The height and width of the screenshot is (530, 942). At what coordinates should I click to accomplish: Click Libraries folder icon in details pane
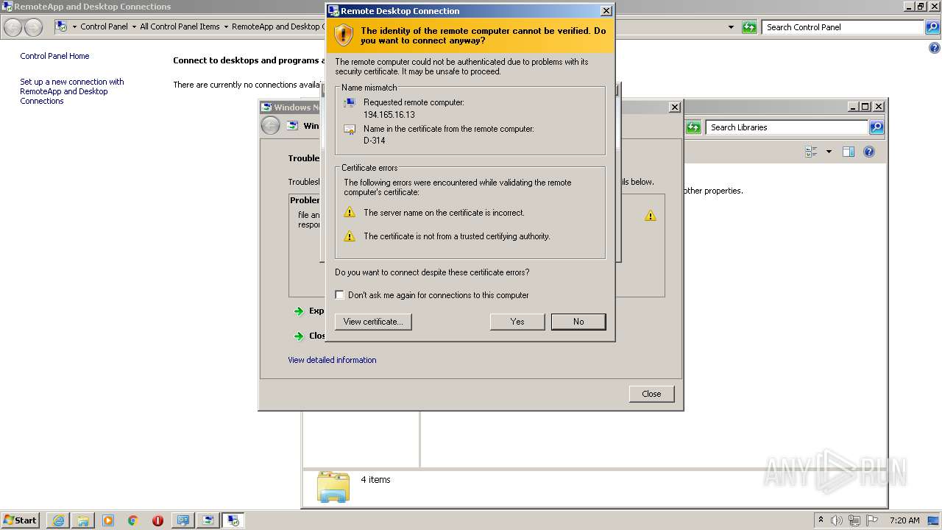333,487
